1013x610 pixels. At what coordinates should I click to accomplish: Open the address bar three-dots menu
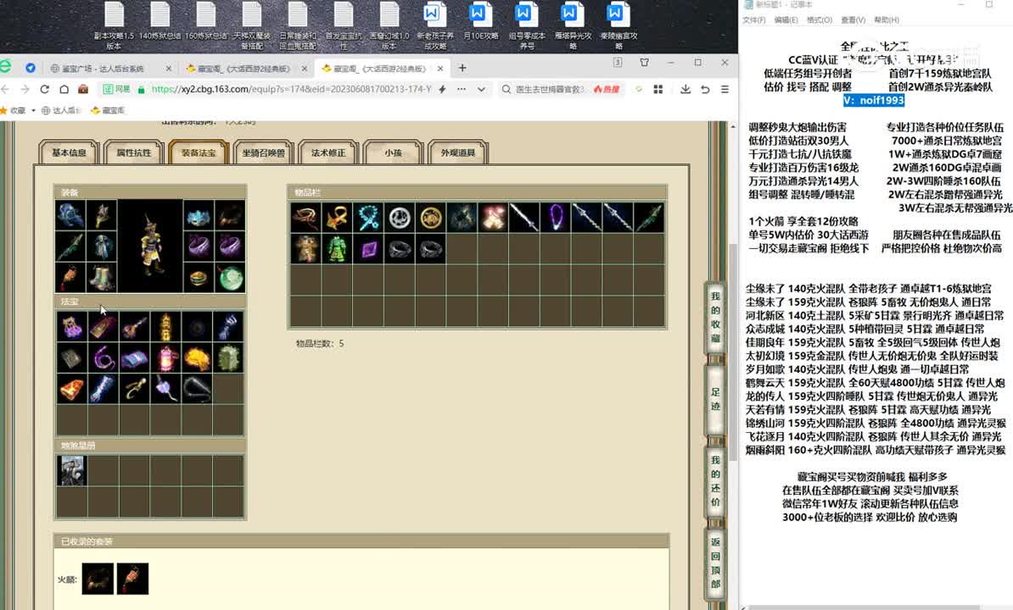(462, 89)
